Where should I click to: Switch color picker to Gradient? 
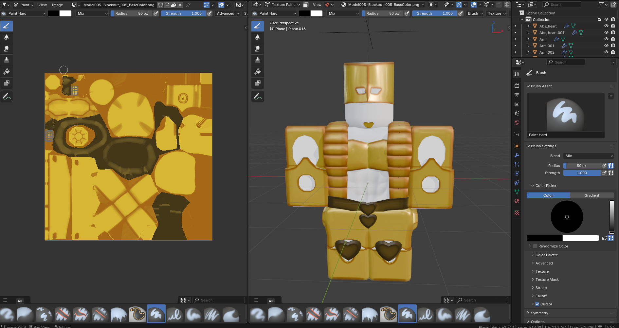[592, 195]
